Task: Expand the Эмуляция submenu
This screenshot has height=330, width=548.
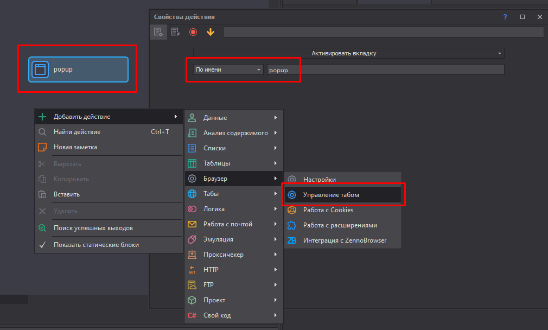Action: click(x=233, y=239)
